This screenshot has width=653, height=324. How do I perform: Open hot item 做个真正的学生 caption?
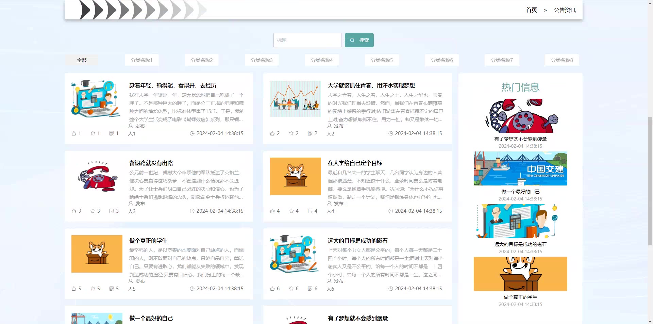[520, 297]
